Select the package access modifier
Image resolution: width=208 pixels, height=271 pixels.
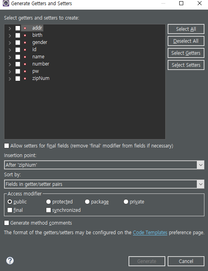(87, 202)
